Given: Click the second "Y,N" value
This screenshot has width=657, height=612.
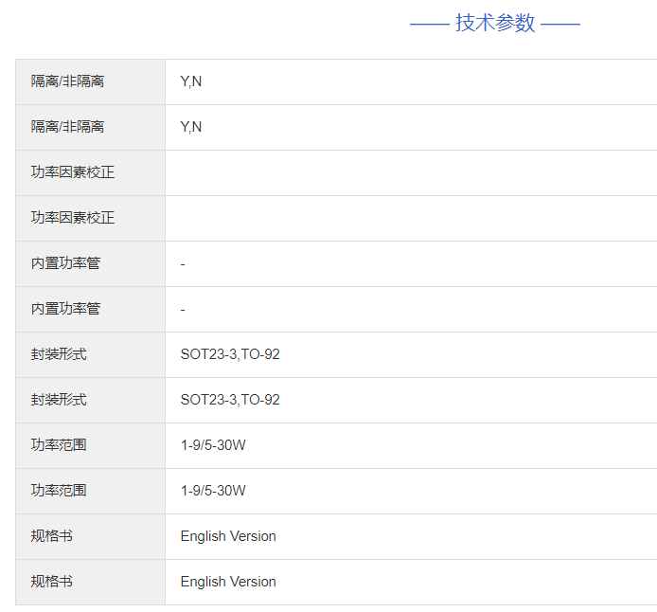Looking at the screenshot, I should point(191,127).
